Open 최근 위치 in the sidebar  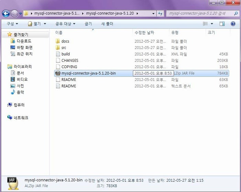tap(24, 54)
